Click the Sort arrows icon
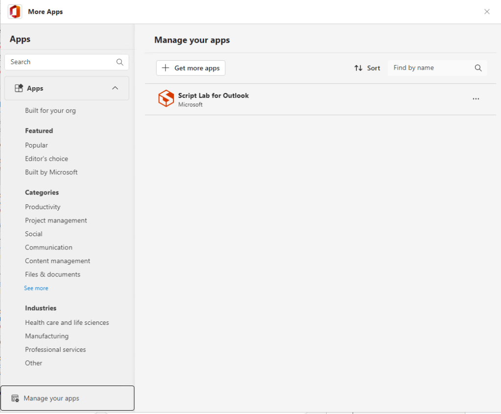The height and width of the screenshot is (414, 501). coord(358,68)
